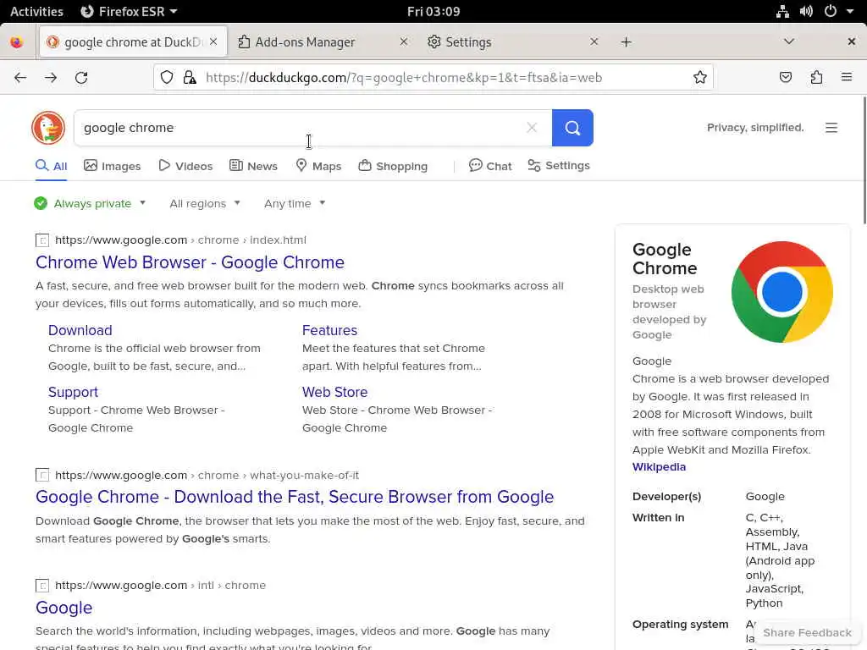Open system power icon
This screenshot has width=867, height=650.
(830, 11)
